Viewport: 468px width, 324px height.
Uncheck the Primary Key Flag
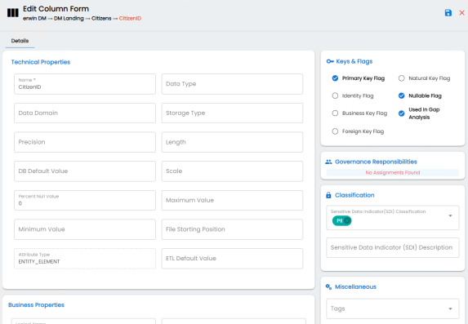(335, 78)
